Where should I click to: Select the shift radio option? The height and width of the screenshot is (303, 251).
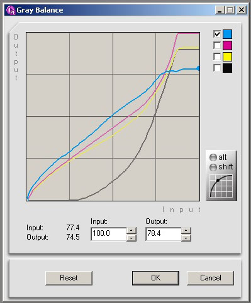tap(213, 167)
